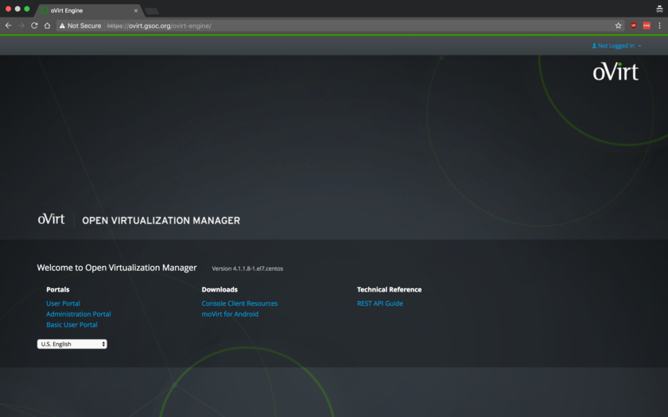Viewport: 668px width, 417px height.
Task: Open the Console Client Resources link
Action: [239, 303]
